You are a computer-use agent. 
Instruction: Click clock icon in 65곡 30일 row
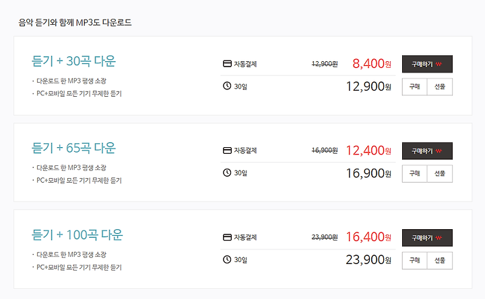click(227, 173)
